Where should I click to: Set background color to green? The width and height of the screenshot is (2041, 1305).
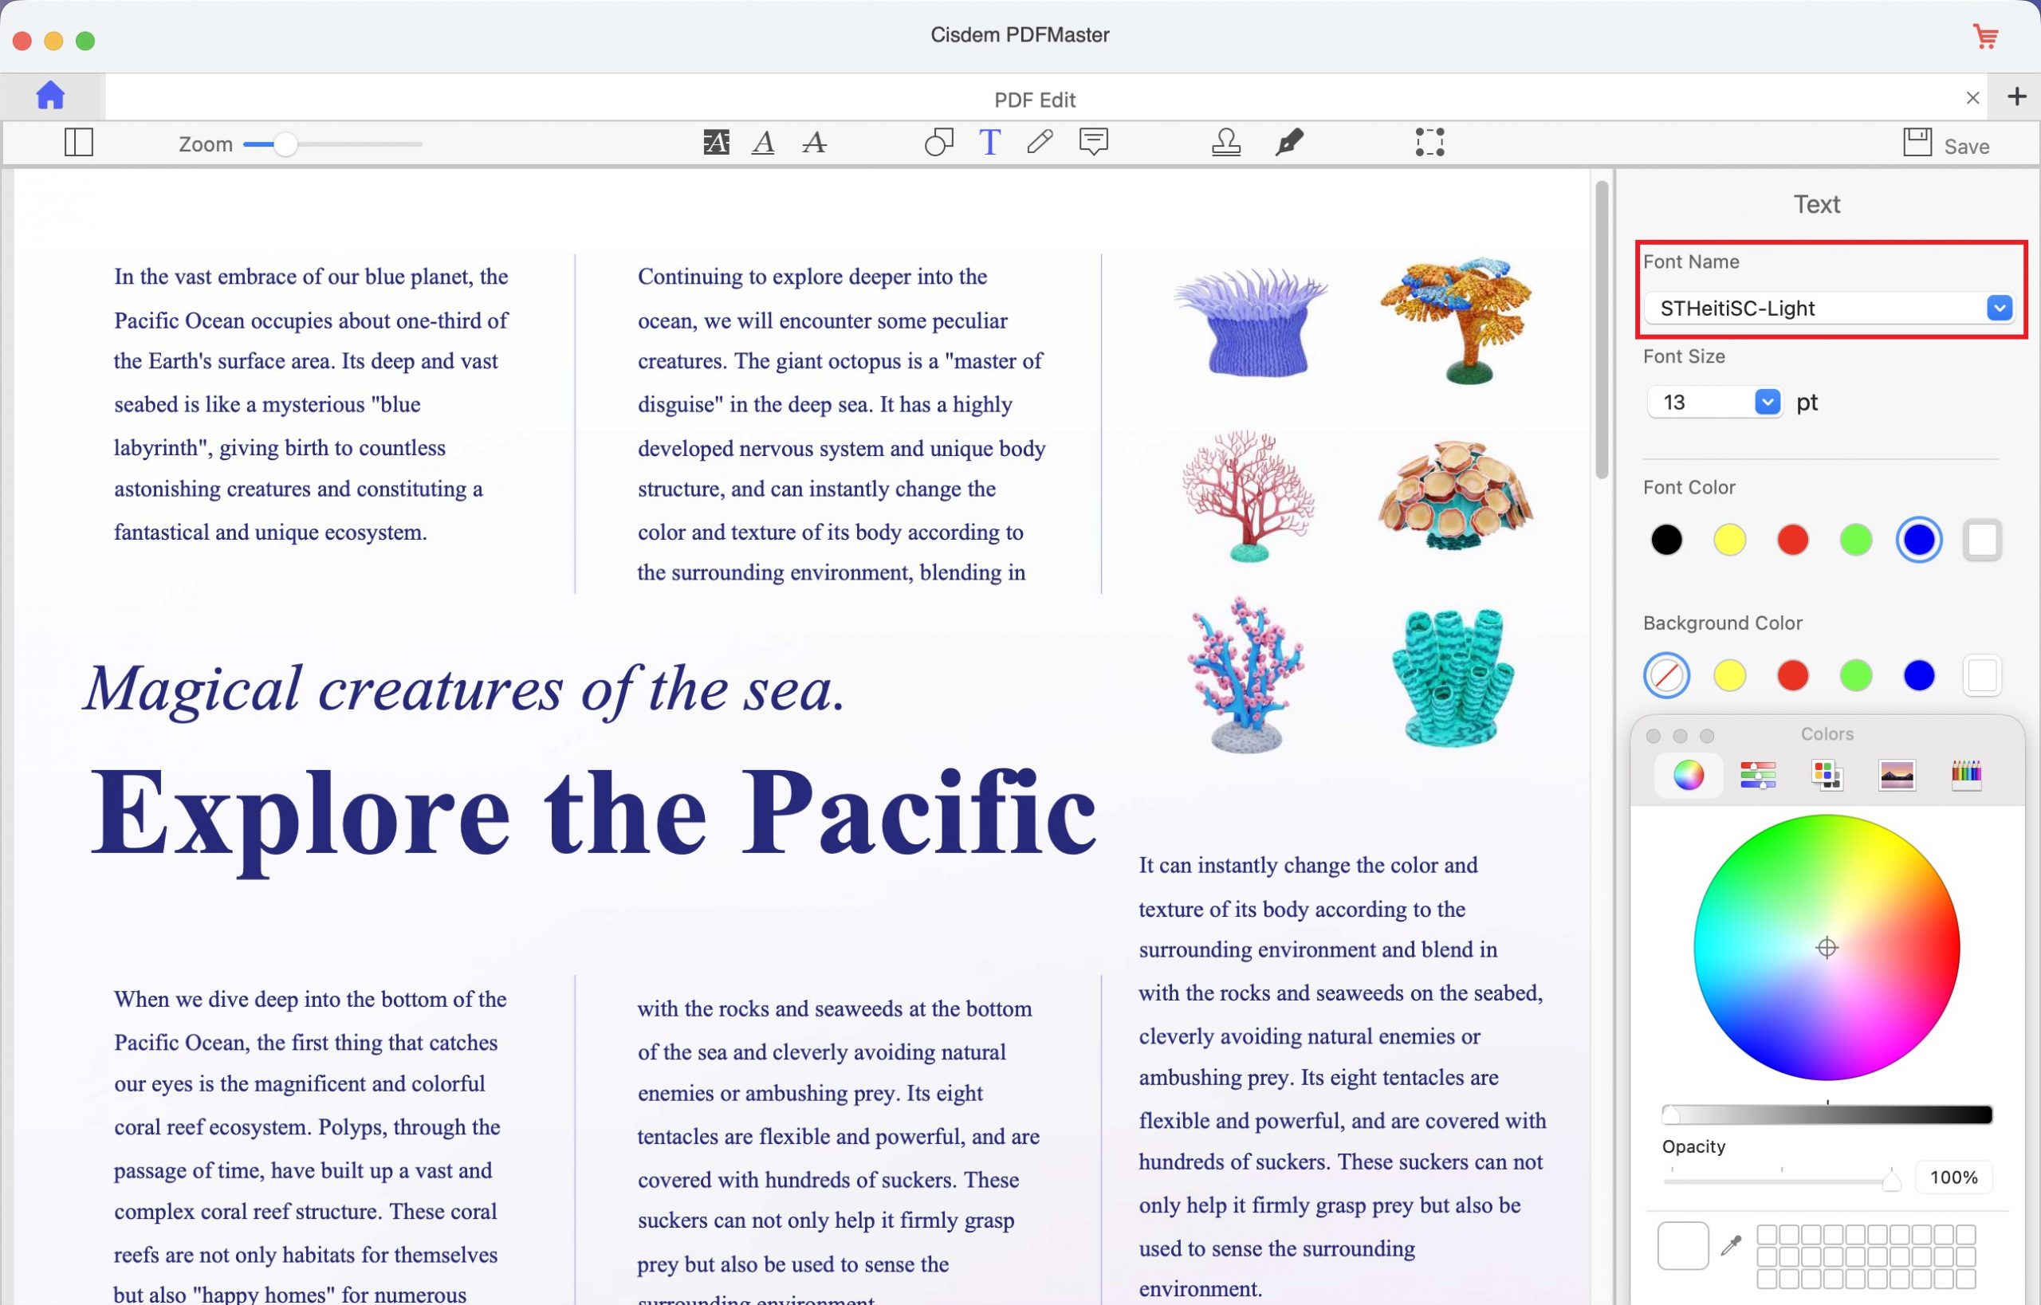1856,675
